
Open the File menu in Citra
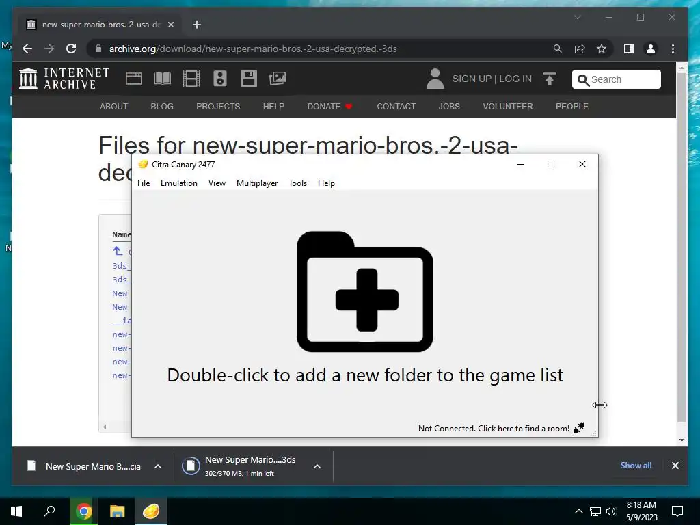pos(144,183)
